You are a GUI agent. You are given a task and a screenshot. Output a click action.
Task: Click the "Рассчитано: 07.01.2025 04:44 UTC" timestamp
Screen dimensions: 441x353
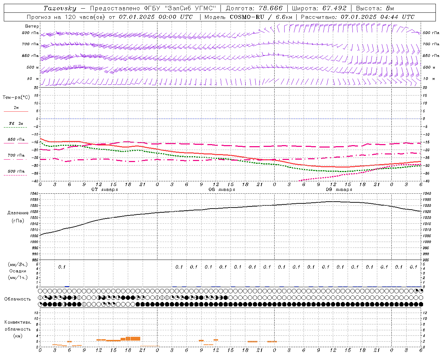[358, 17]
